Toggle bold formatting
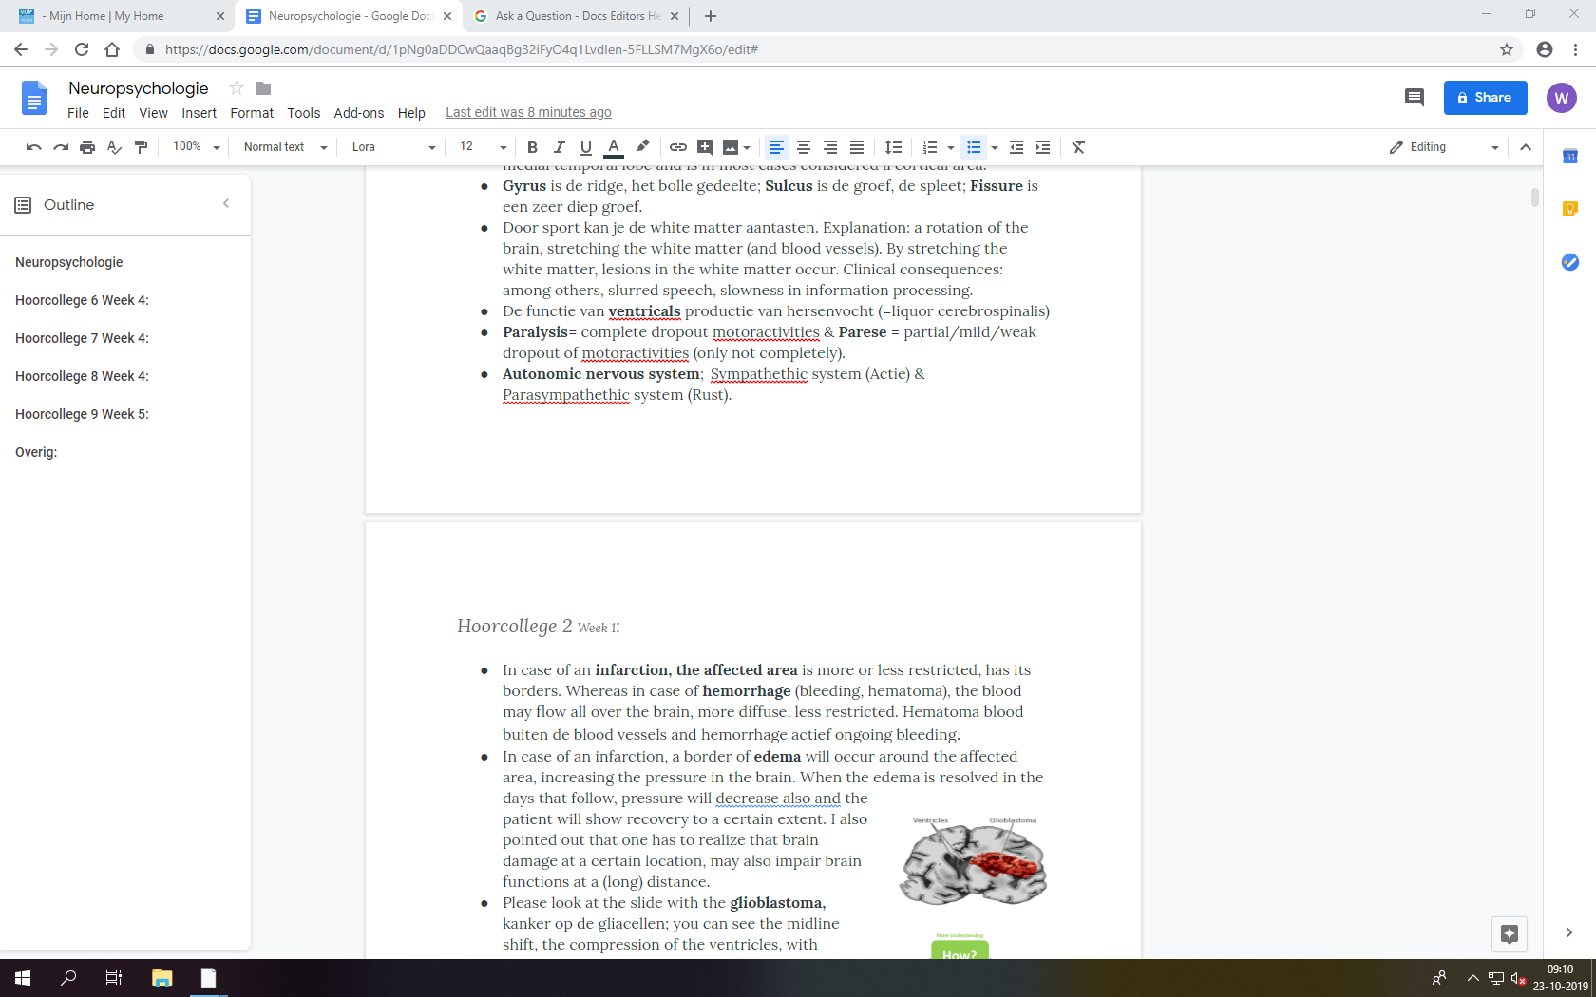Viewport: 1596px width, 997px height. [532, 147]
